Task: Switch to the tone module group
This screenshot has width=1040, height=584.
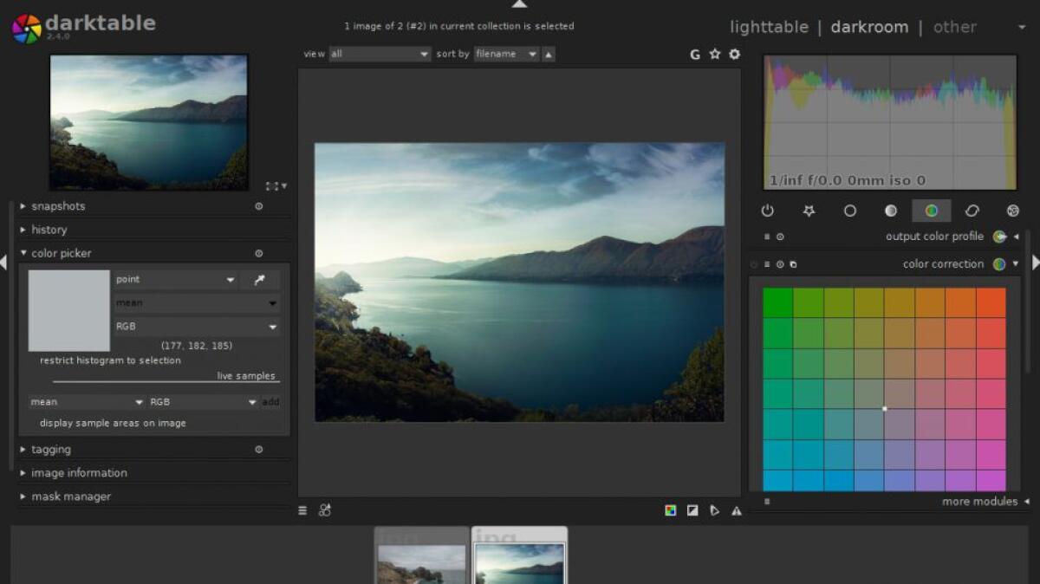Action: [889, 211]
